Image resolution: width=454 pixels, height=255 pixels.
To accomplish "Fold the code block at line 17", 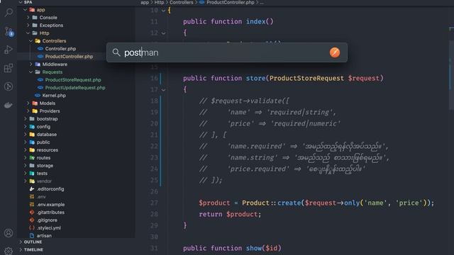I will [x=163, y=90].
